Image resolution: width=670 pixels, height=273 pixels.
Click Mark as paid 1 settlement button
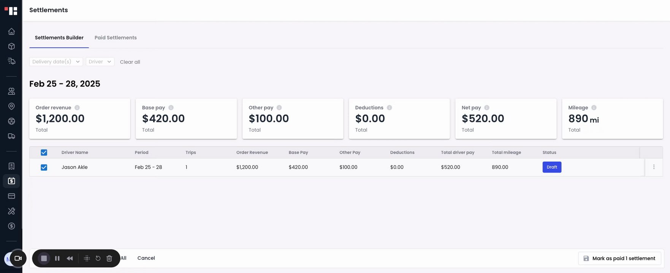coord(619,258)
